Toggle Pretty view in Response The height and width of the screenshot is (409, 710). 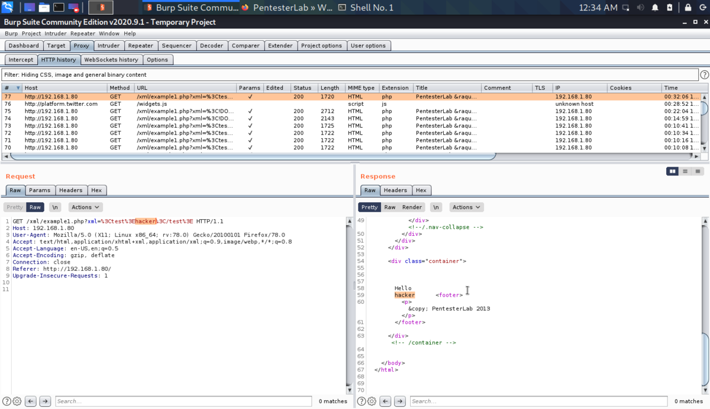click(x=369, y=207)
